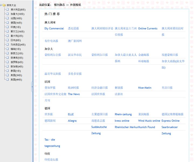Open 外国报纸 breadcrumb item
Viewport: 194px width, 162px height.
[x=75, y=5]
